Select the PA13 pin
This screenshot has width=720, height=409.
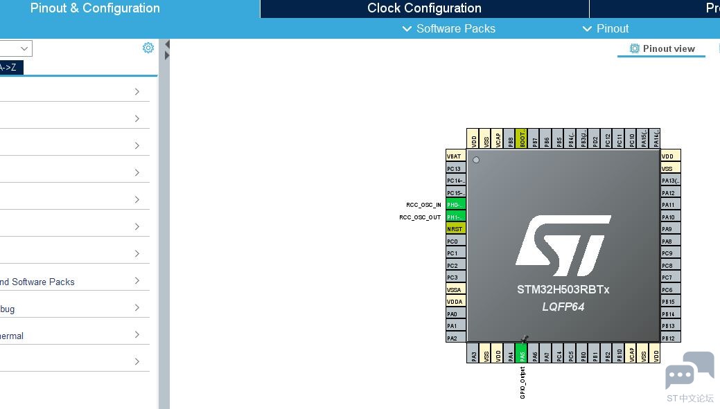pyautogui.click(x=670, y=180)
